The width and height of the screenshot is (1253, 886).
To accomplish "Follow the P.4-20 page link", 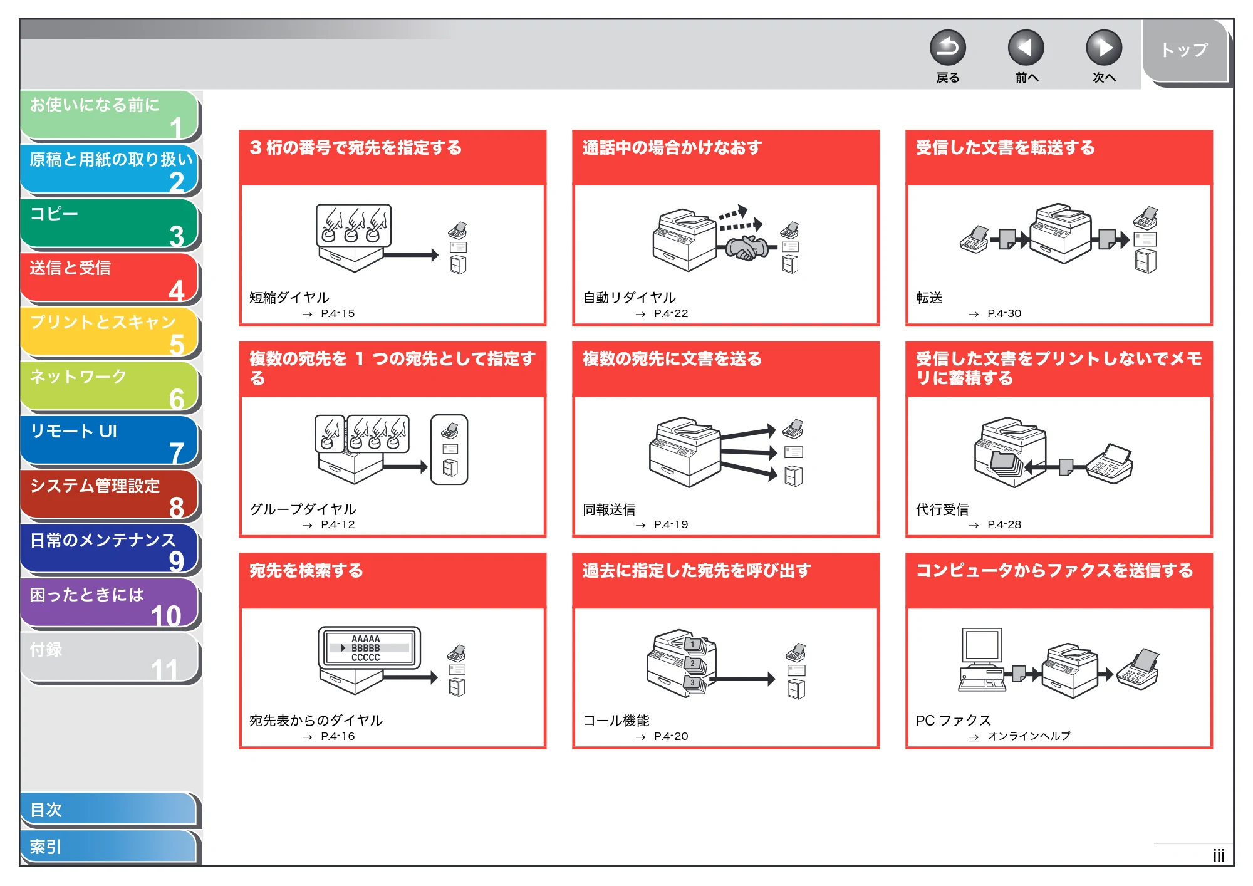I will tap(671, 736).
